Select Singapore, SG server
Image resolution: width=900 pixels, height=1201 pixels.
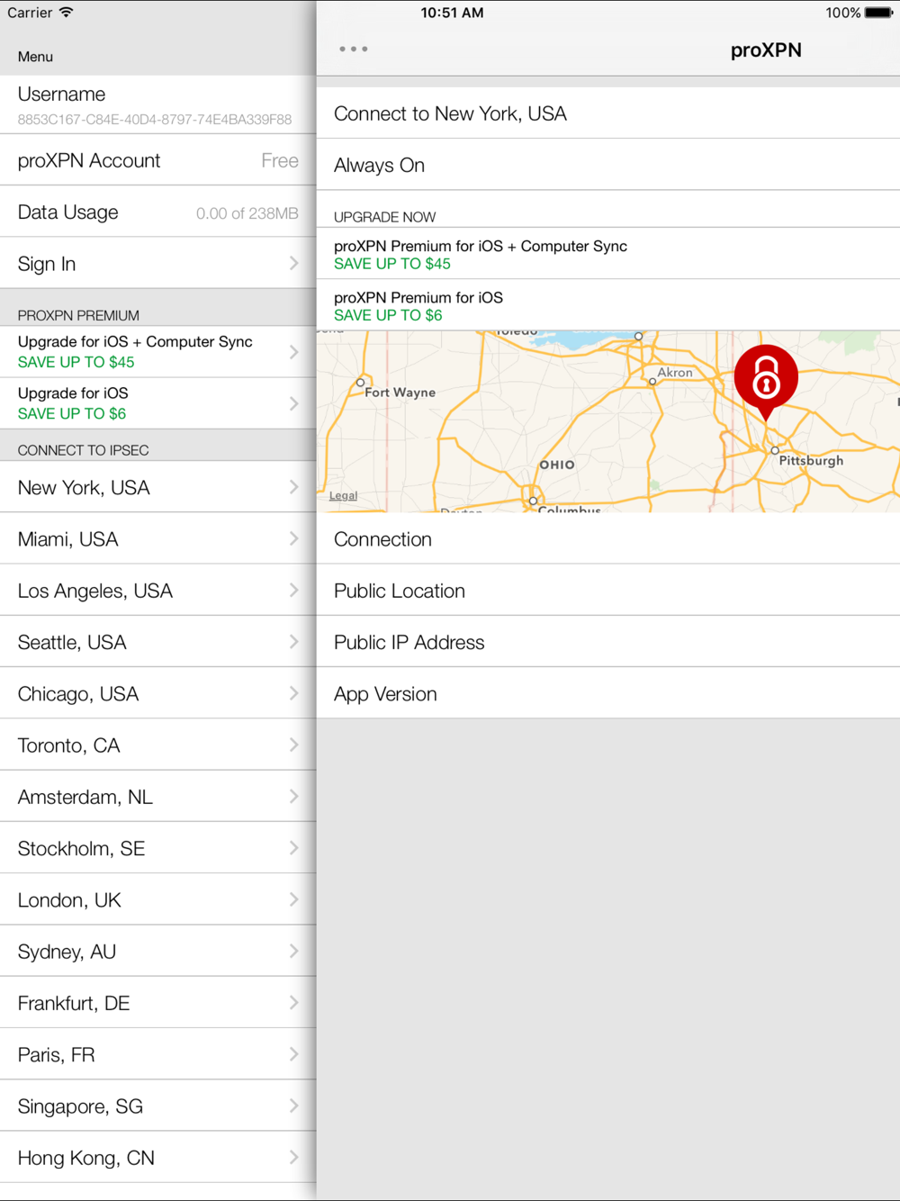click(x=157, y=1106)
